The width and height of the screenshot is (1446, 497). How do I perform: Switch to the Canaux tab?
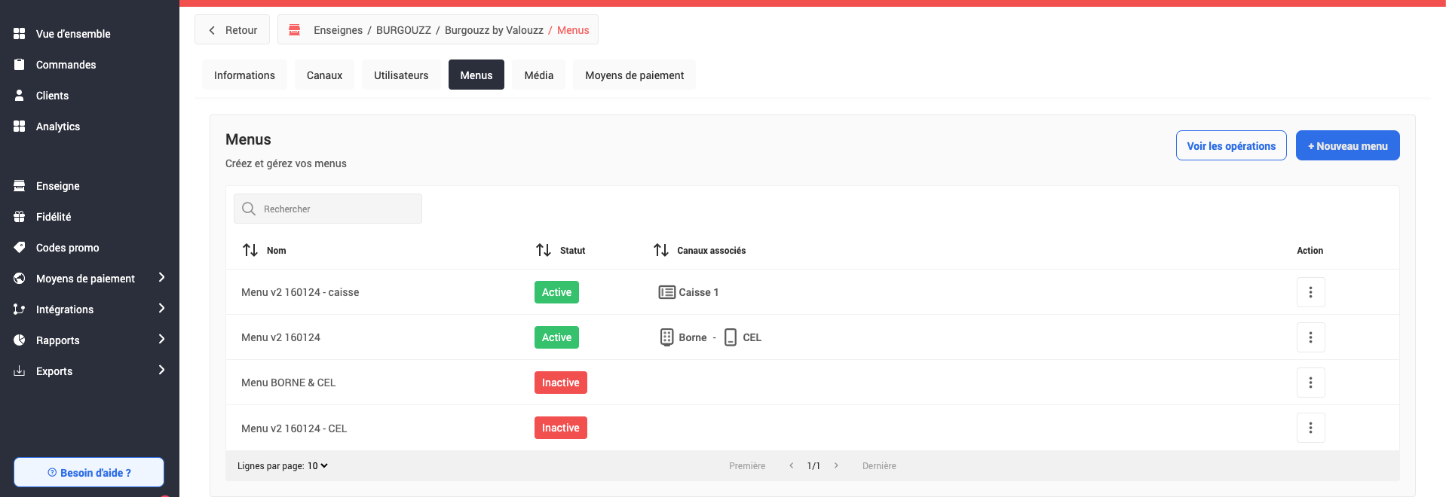click(x=324, y=75)
